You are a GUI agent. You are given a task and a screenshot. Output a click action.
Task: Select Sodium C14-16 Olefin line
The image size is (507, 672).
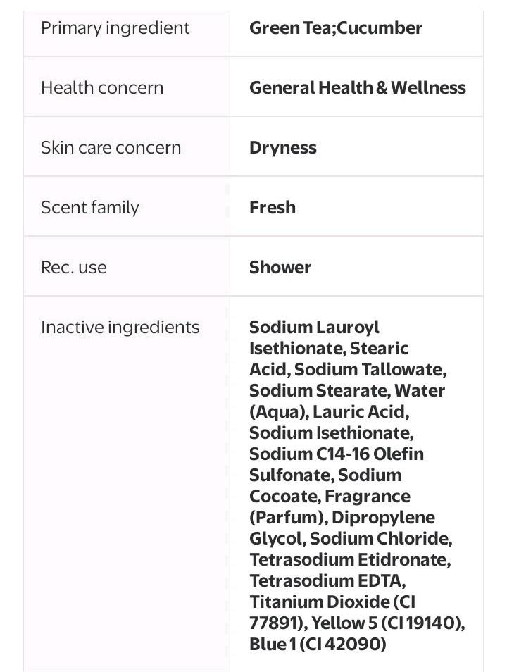[337, 454]
